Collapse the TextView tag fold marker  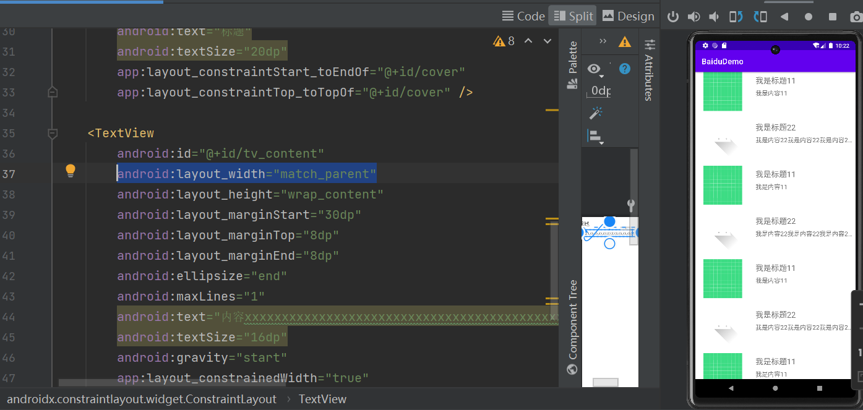pos(53,133)
